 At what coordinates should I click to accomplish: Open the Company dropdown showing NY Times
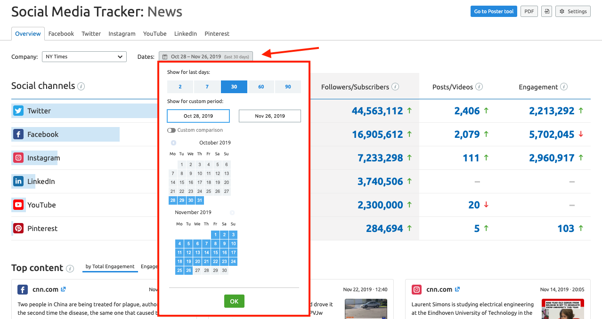(x=84, y=56)
